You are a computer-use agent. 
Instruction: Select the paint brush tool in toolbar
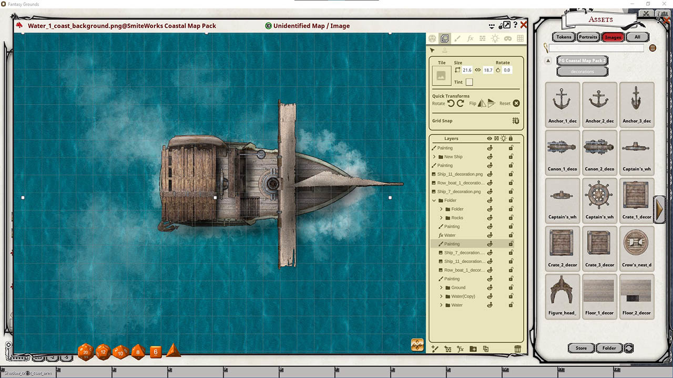(x=457, y=39)
